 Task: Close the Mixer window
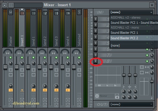tap(152, 5)
